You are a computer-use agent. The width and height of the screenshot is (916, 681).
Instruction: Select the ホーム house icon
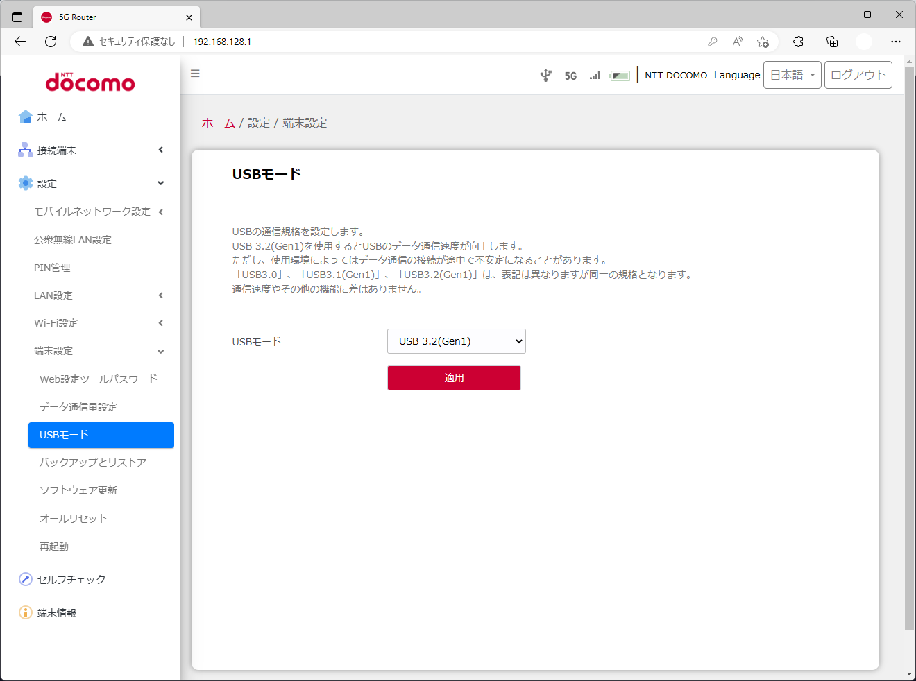tap(25, 117)
